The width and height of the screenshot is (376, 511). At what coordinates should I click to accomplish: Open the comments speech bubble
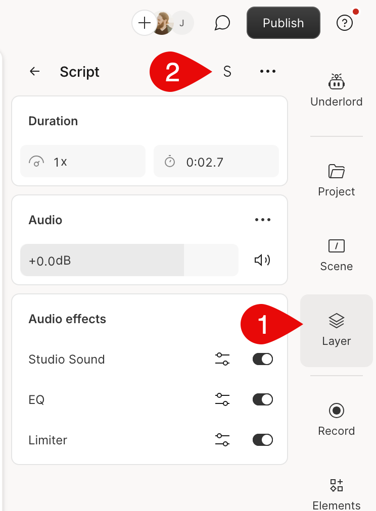tap(222, 23)
